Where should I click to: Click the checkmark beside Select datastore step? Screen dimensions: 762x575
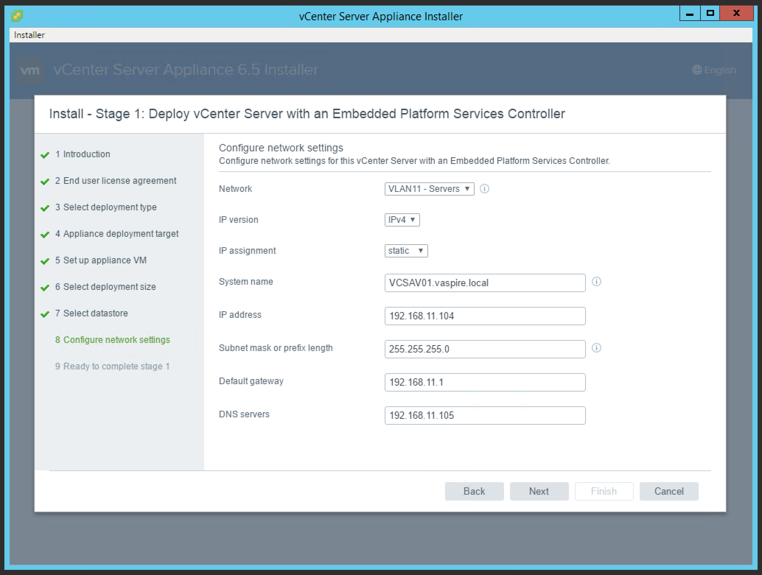click(45, 314)
